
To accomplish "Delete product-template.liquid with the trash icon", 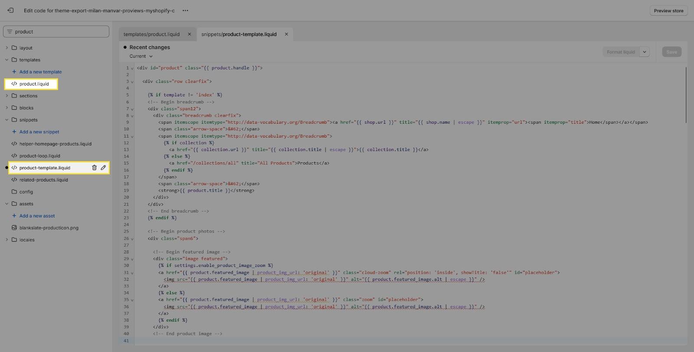I will click(x=94, y=168).
